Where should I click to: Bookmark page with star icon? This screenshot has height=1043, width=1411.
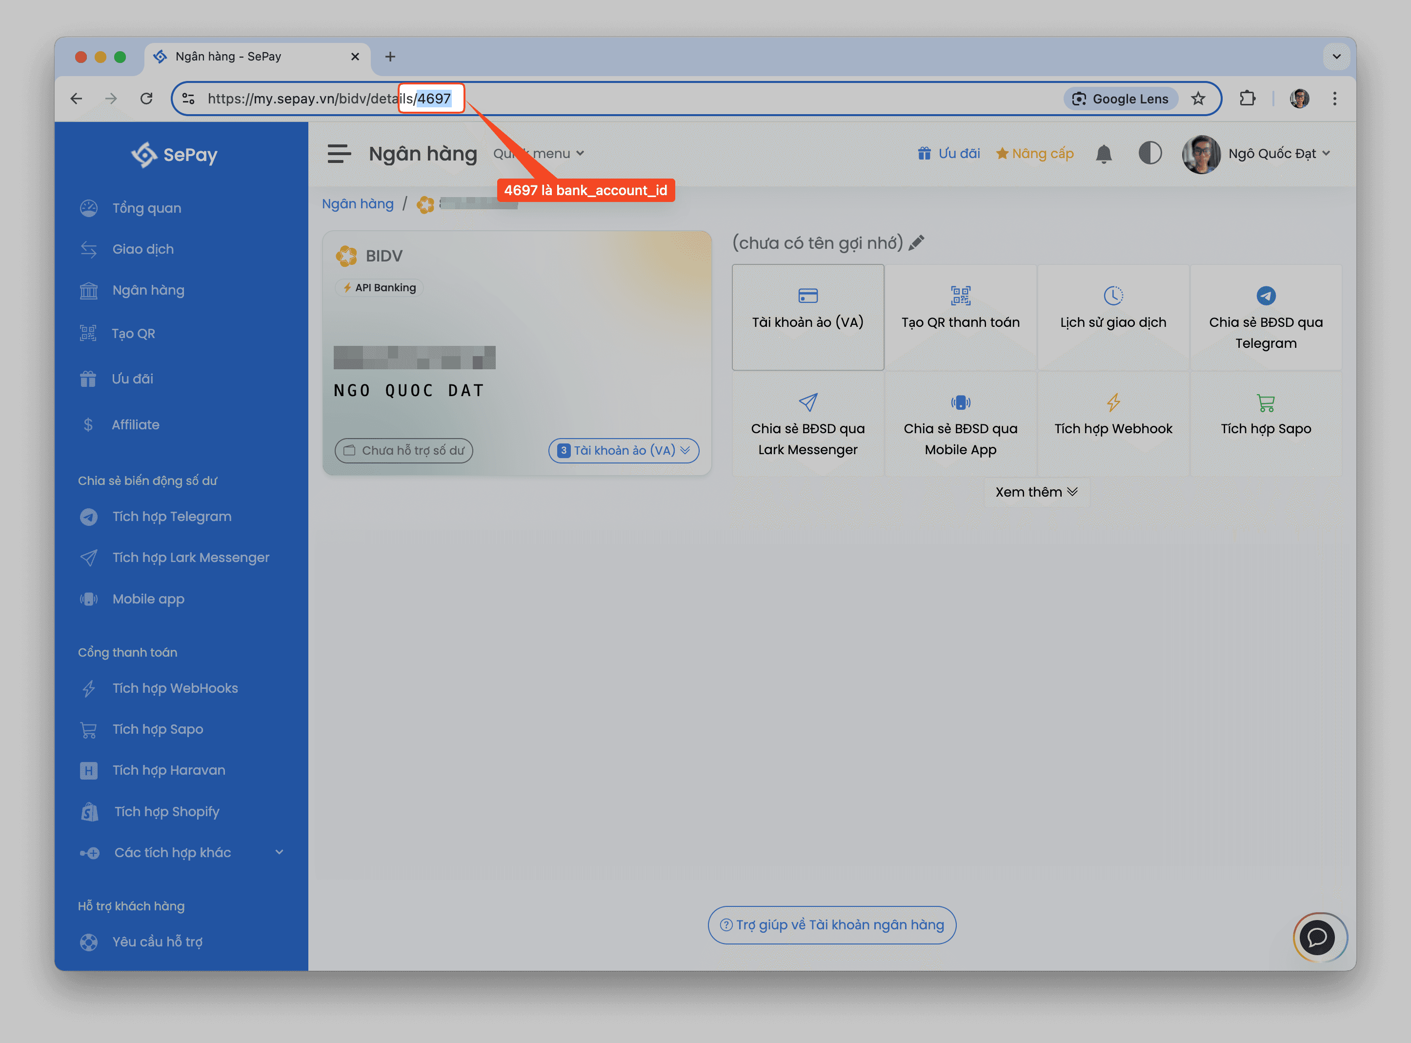(1198, 99)
